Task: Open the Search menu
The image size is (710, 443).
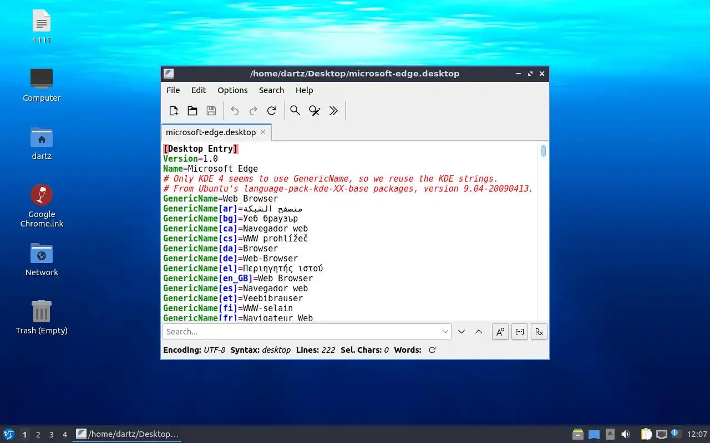Action: [x=271, y=90]
